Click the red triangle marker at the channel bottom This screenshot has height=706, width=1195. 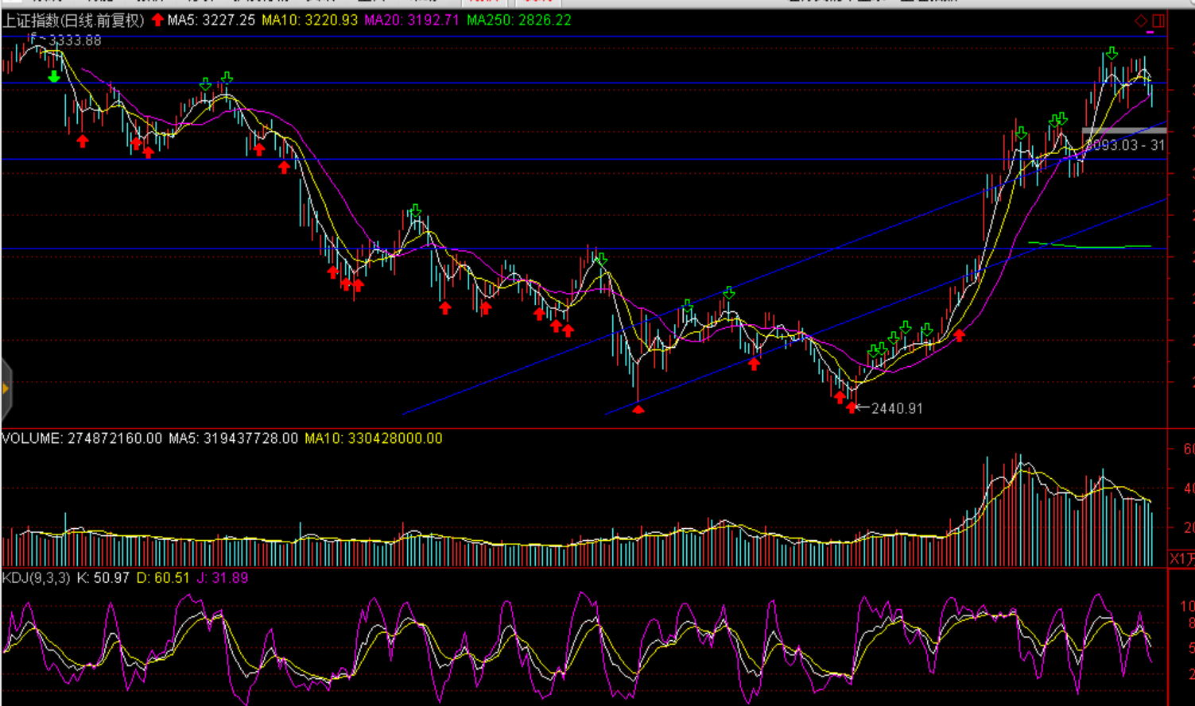coord(638,409)
